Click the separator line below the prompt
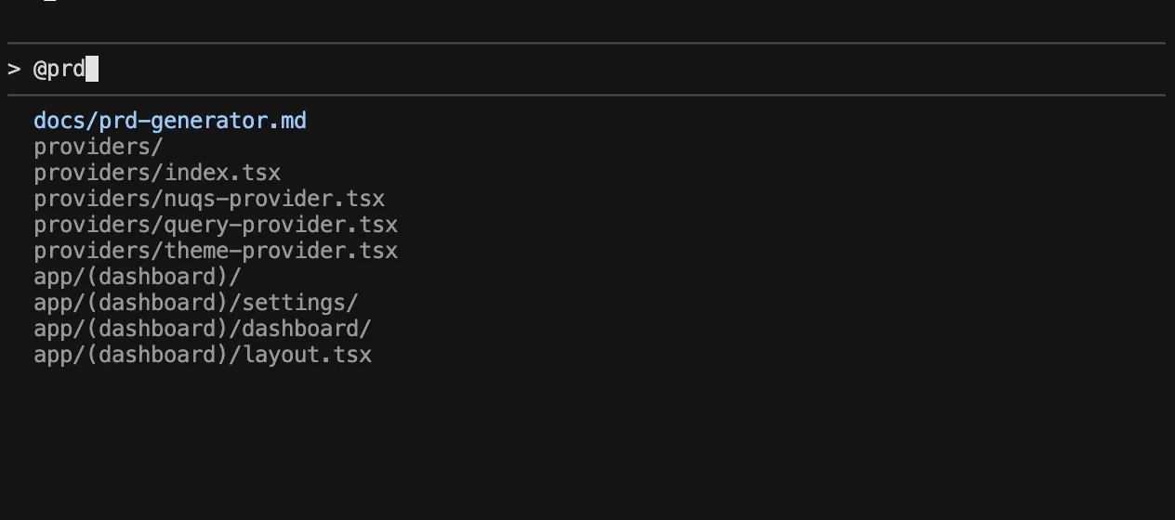 coord(586,95)
